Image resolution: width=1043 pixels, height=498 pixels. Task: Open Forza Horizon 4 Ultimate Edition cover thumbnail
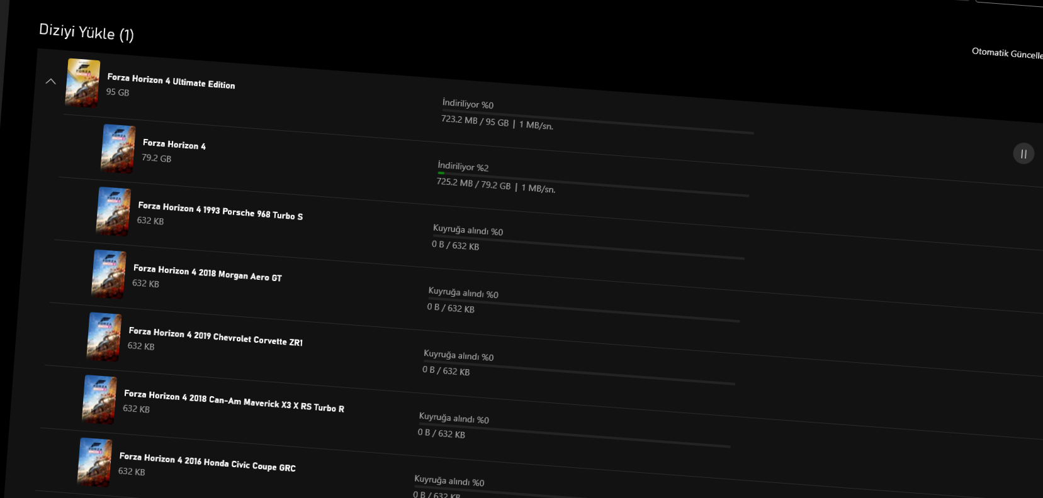tap(82, 83)
